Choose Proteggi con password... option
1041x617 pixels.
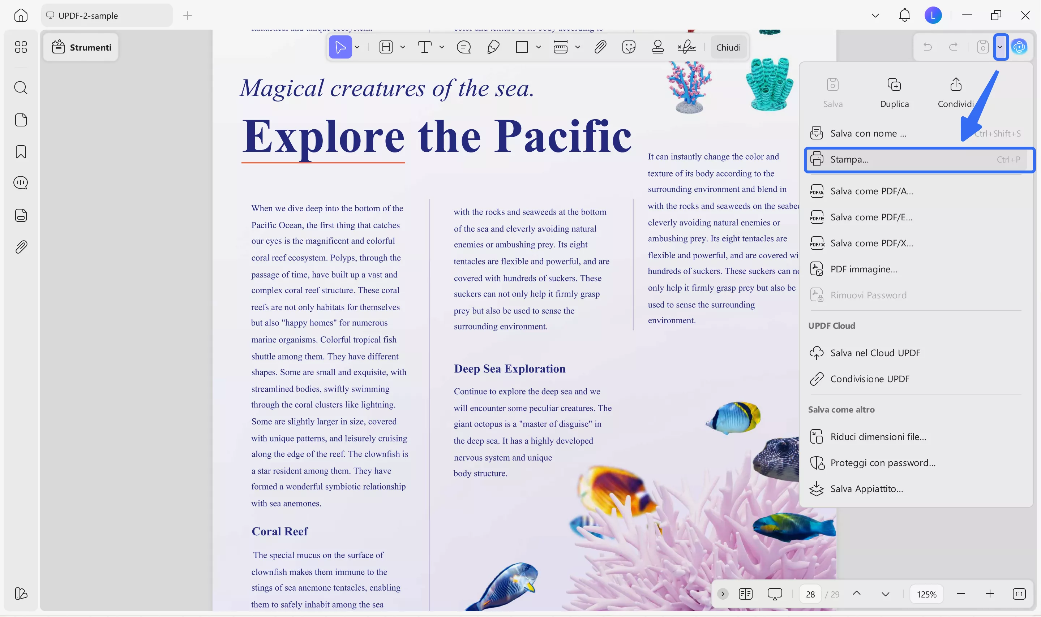[883, 463]
